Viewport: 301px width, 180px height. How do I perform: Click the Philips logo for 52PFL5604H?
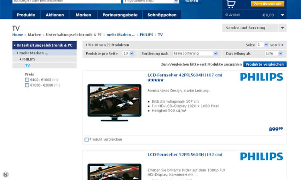pyautogui.click(x=262, y=156)
